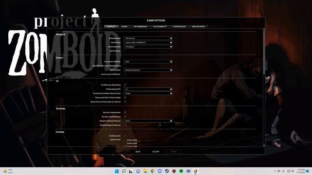
Task: Open taskbar Search magnifier
Action: pos(124,171)
